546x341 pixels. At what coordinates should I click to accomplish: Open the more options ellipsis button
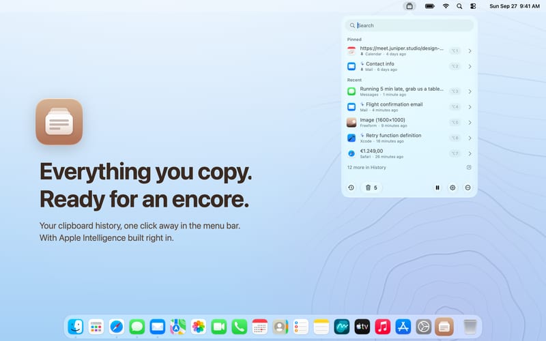(x=468, y=188)
